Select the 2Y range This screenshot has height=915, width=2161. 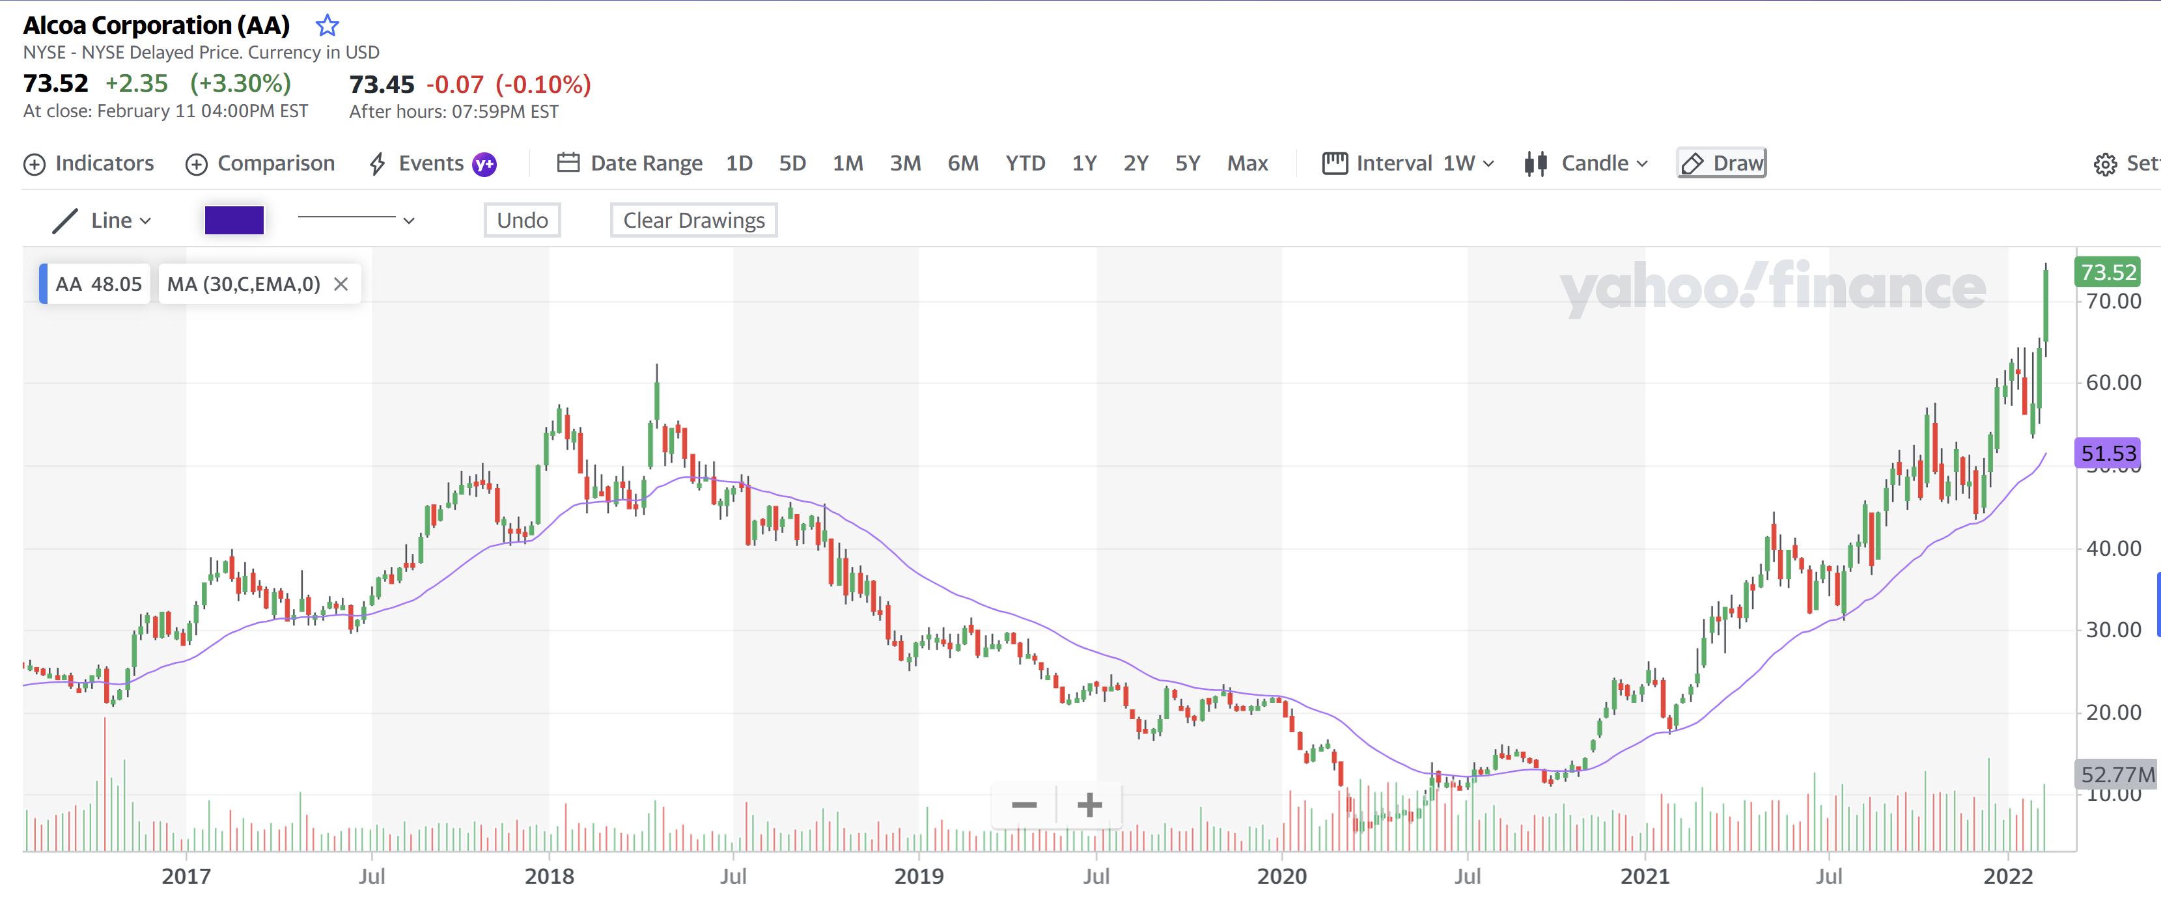(x=1136, y=163)
